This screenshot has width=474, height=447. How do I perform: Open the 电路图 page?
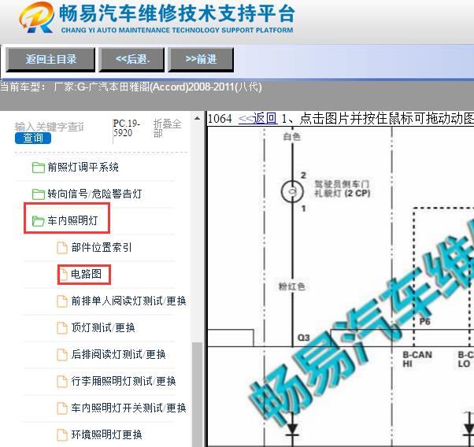tap(86, 274)
